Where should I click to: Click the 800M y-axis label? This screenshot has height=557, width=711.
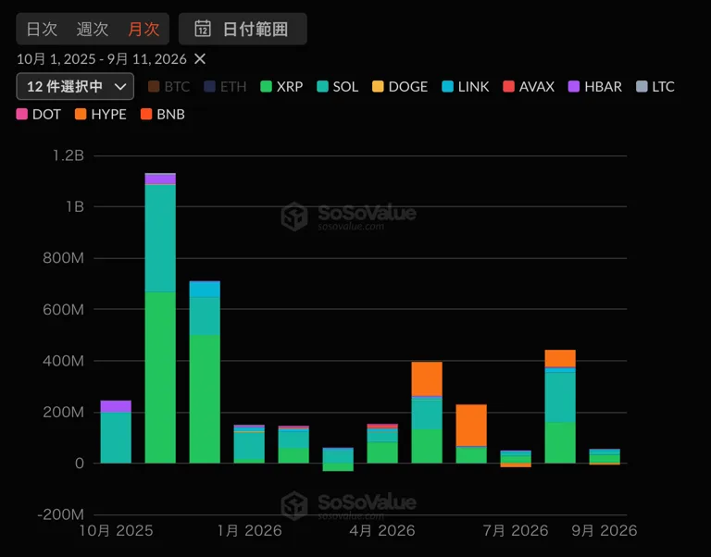(64, 258)
